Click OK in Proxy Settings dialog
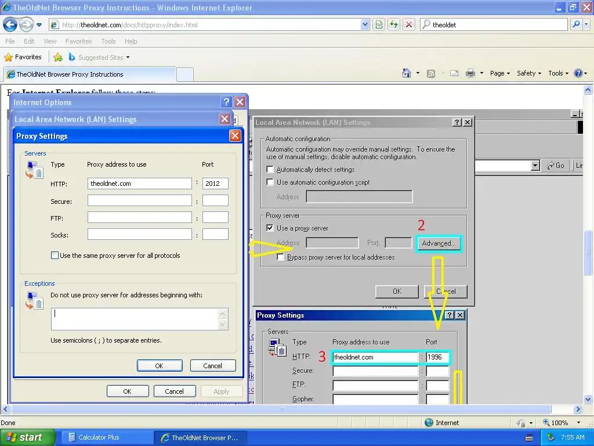This screenshot has width=594, height=446. pos(160,366)
